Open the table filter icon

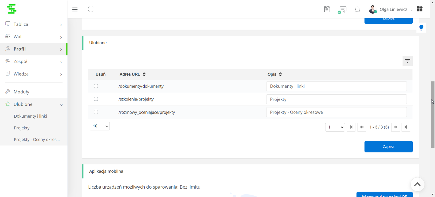point(408,61)
